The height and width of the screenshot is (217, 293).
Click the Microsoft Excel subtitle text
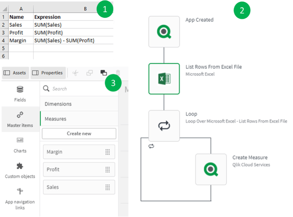tap(200, 74)
